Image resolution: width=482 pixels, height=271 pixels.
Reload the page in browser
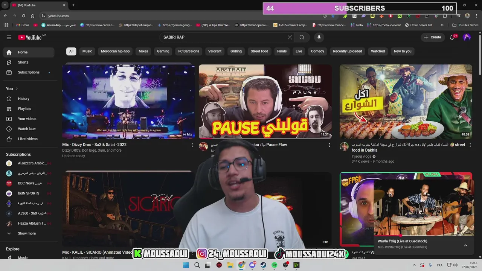[23, 16]
